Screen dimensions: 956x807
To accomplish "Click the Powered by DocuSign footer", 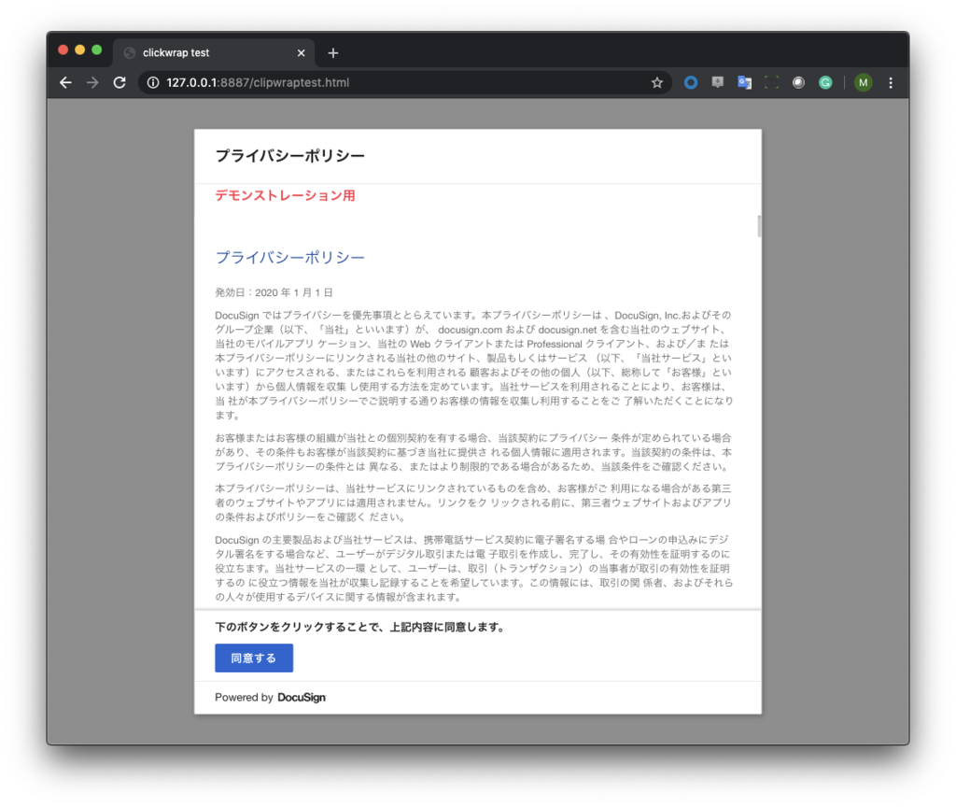I will point(270,697).
